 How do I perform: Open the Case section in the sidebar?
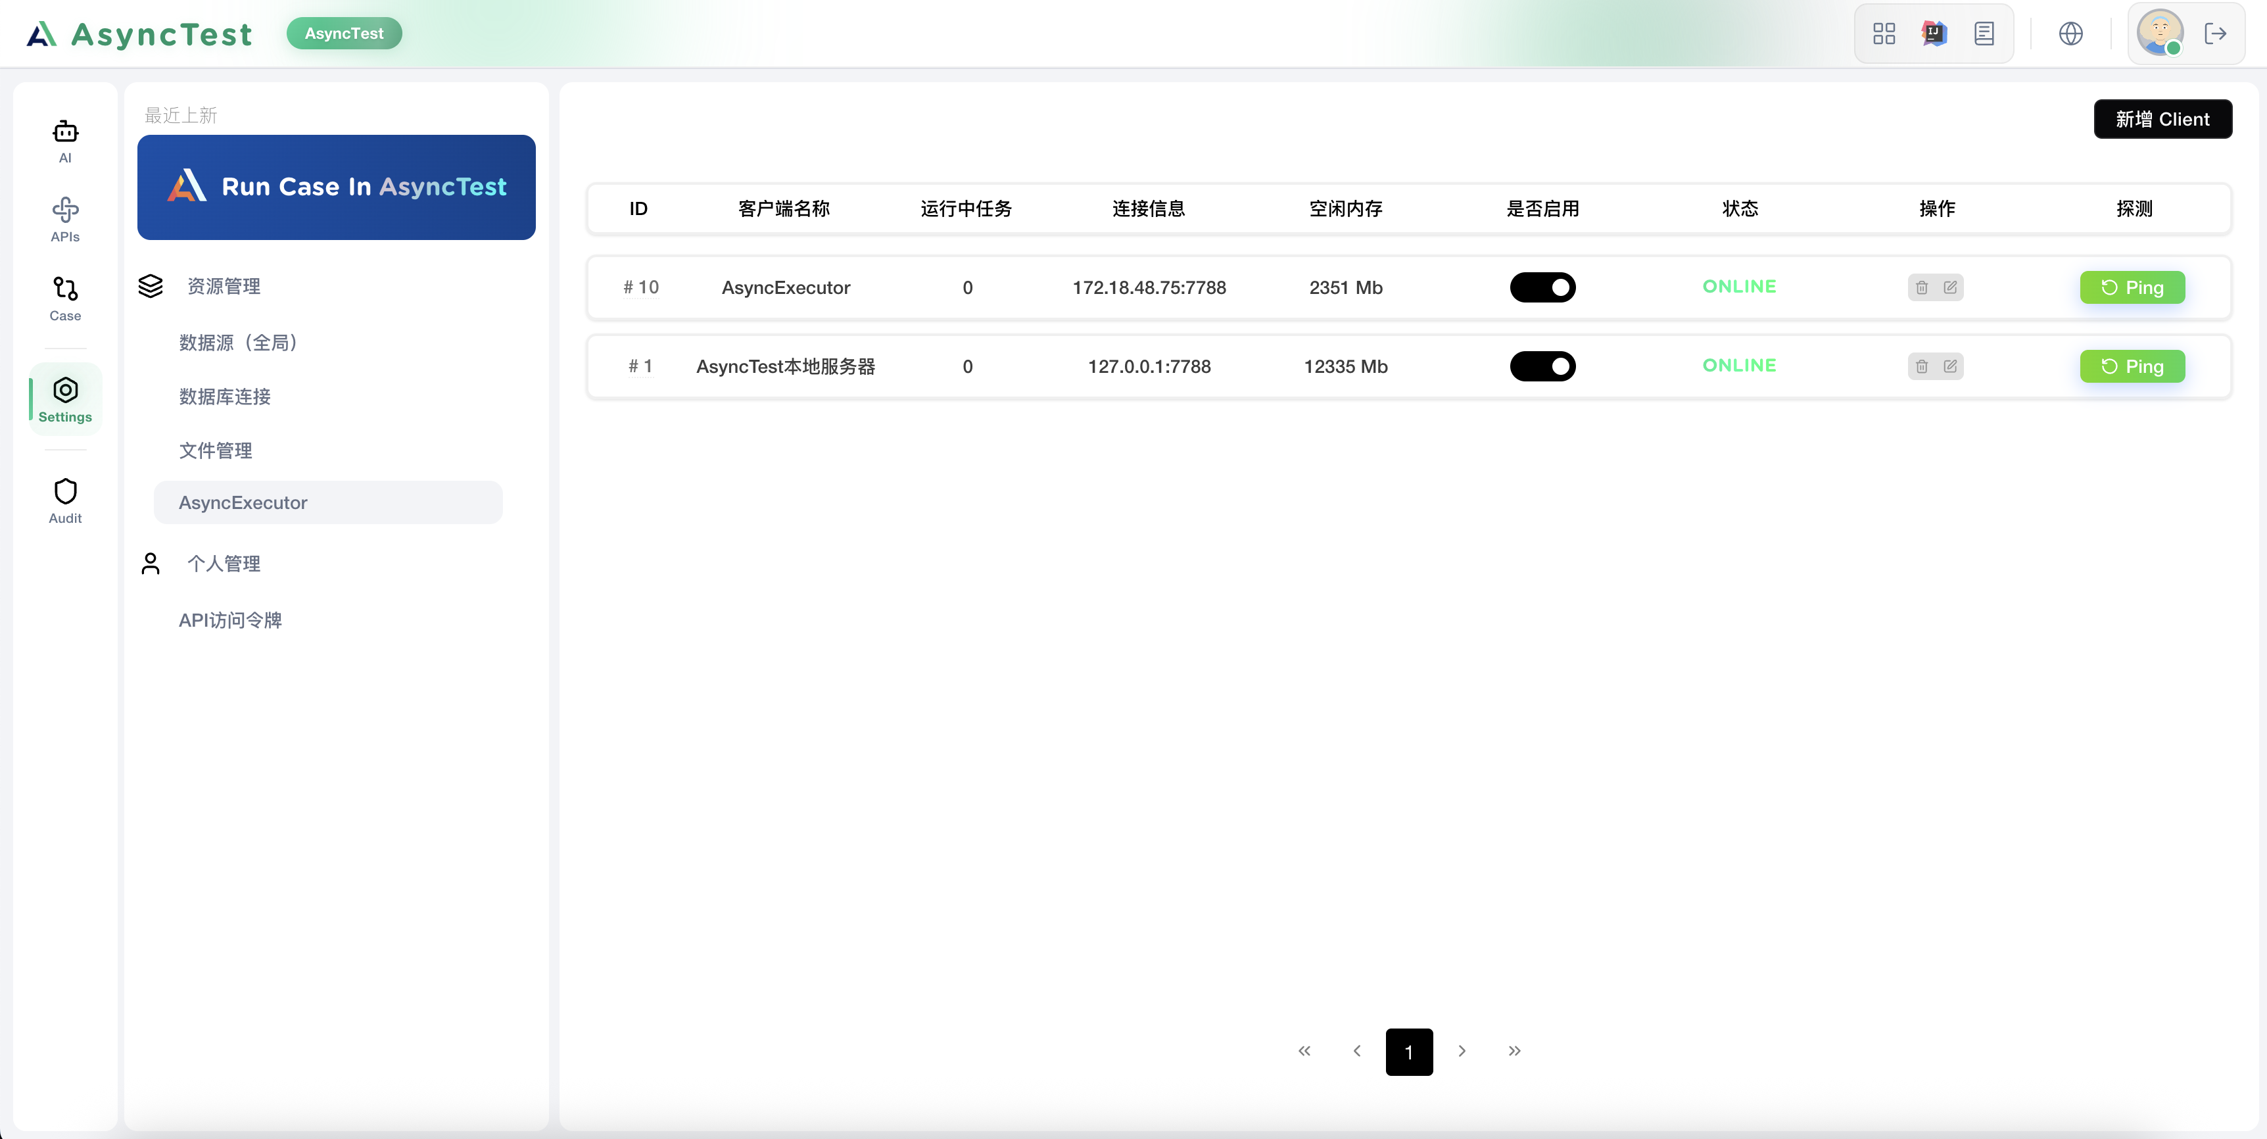(x=64, y=297)
